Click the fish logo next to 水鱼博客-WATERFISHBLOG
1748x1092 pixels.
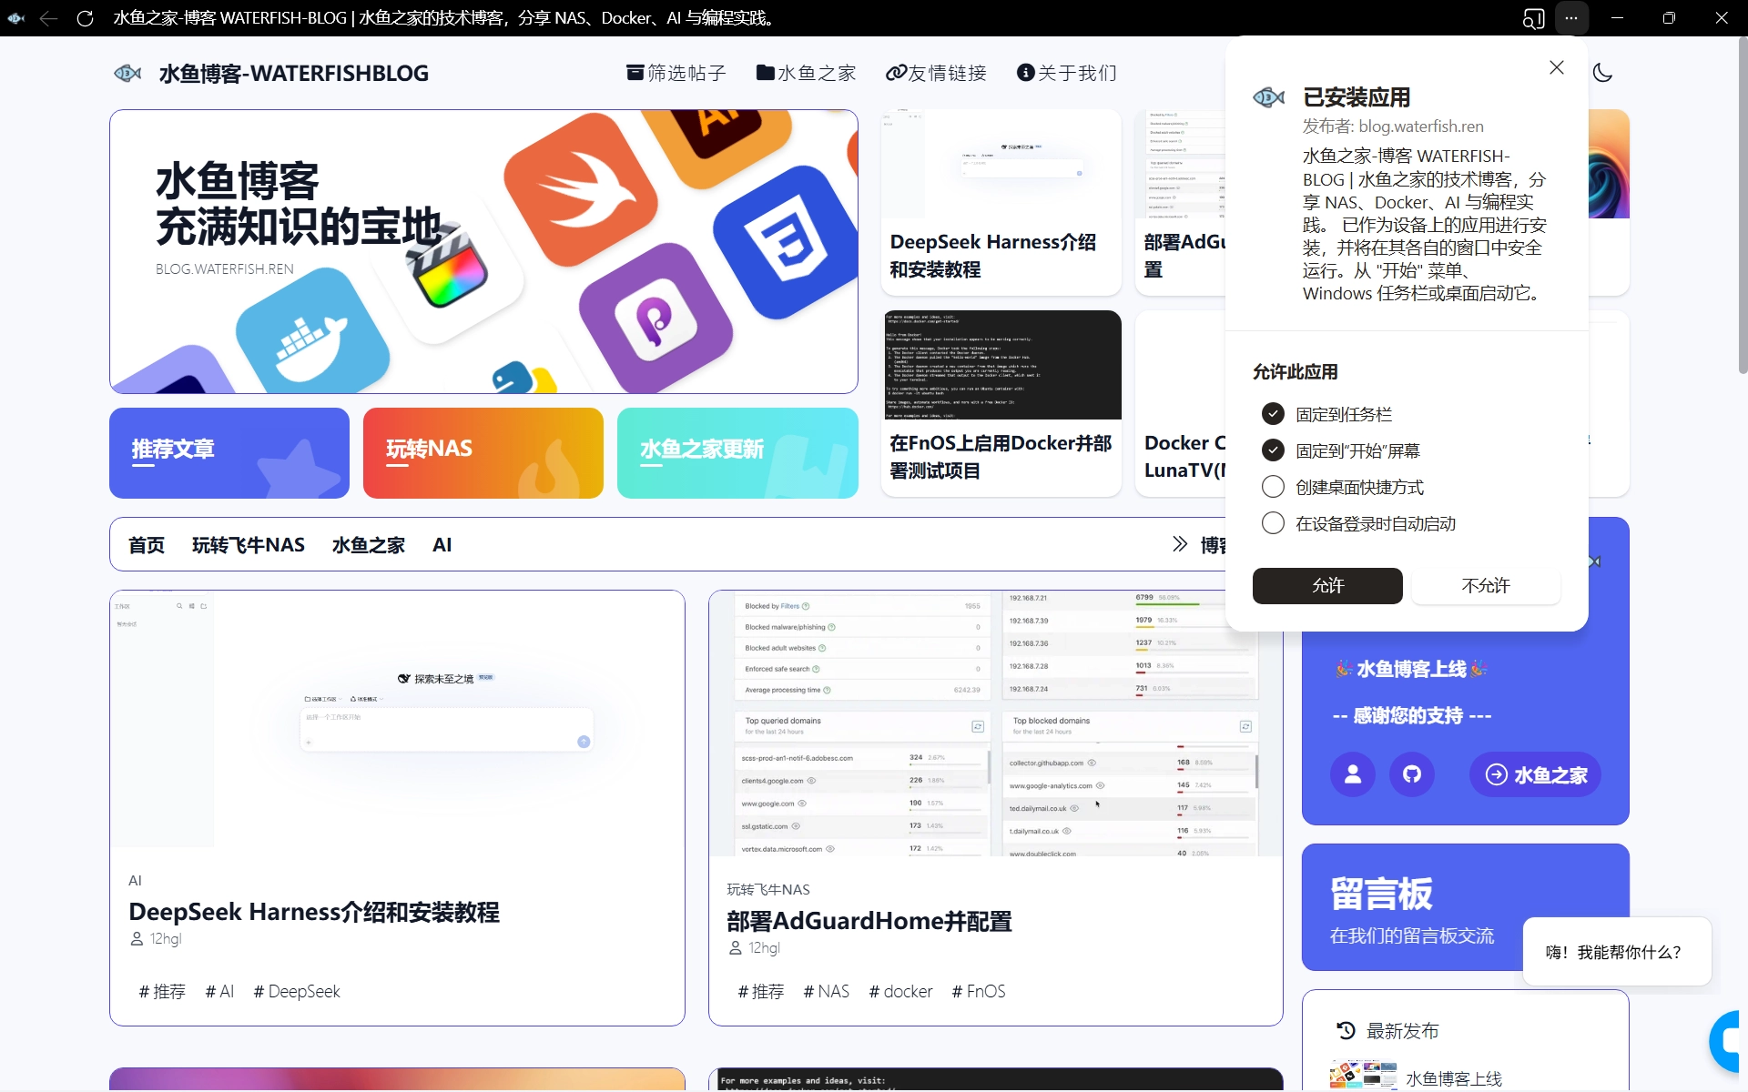pos(127,73)
